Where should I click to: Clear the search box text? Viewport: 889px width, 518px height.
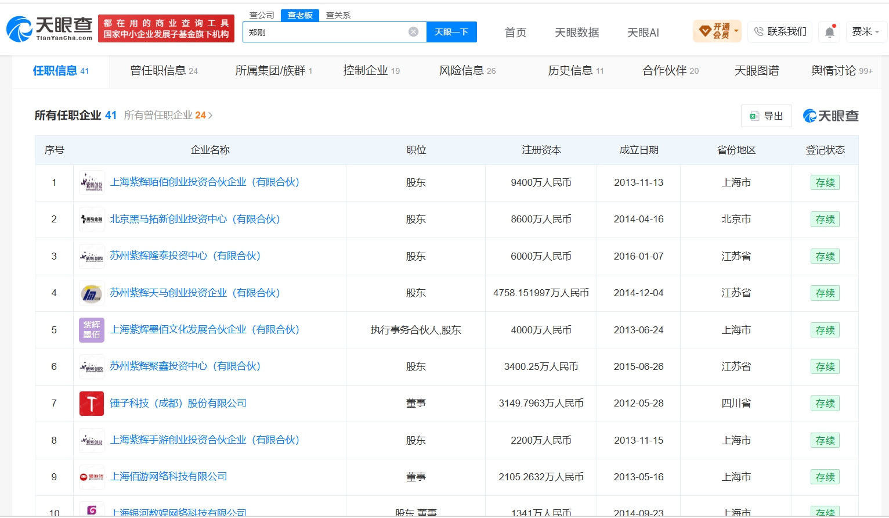coord(413,32)
